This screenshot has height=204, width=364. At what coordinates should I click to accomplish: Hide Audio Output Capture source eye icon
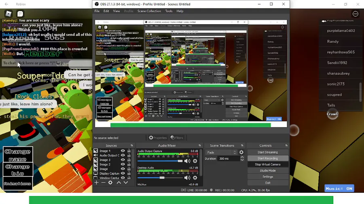point(123,155)
